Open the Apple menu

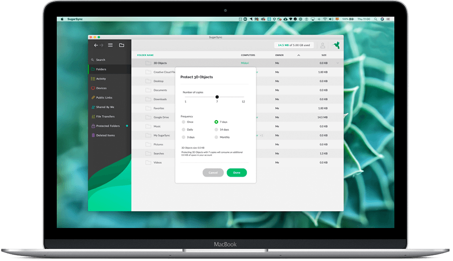click(x=62, y=19)
